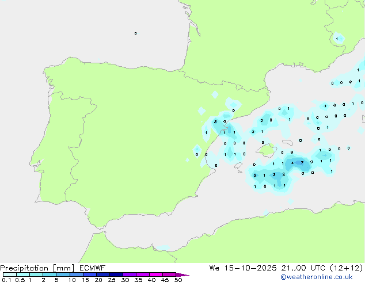Click the lone '0' value in Bay of Biscay

[135, 33]
